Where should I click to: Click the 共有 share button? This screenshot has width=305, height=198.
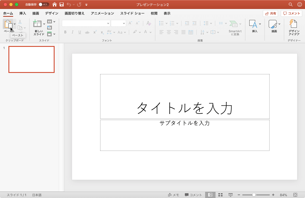pyautogui.click(x=270, y=13)
